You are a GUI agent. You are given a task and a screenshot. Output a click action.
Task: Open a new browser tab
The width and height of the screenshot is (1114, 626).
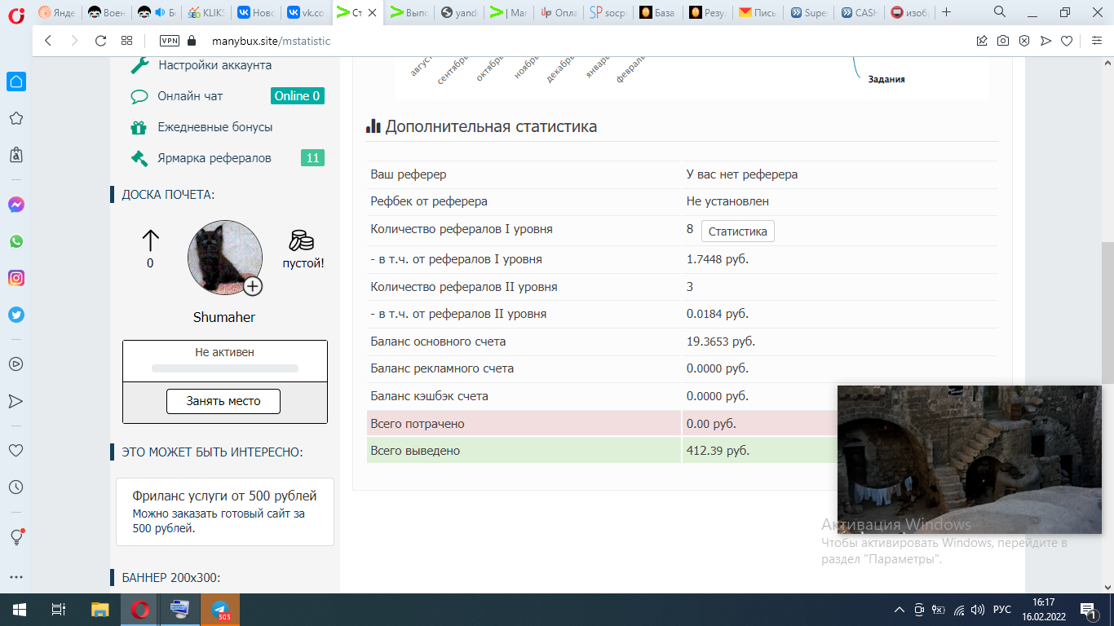click(x=946, y=12)
